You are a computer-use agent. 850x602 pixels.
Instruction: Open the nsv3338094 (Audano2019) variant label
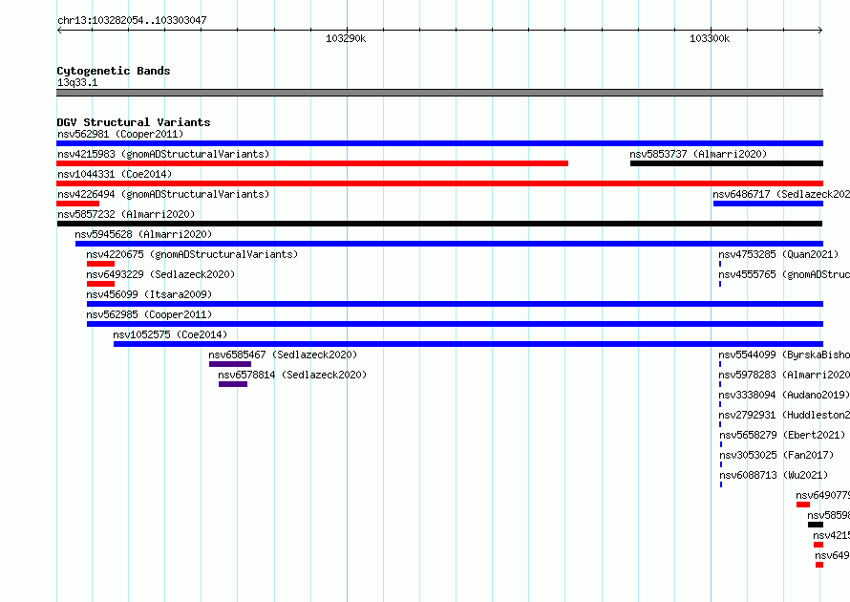click(x=784, y=395)
